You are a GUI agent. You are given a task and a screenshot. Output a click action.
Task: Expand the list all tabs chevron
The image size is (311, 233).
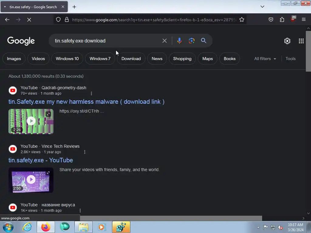tap(262, 7)
